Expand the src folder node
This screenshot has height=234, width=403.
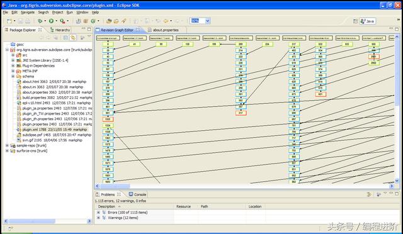point(13,55)
